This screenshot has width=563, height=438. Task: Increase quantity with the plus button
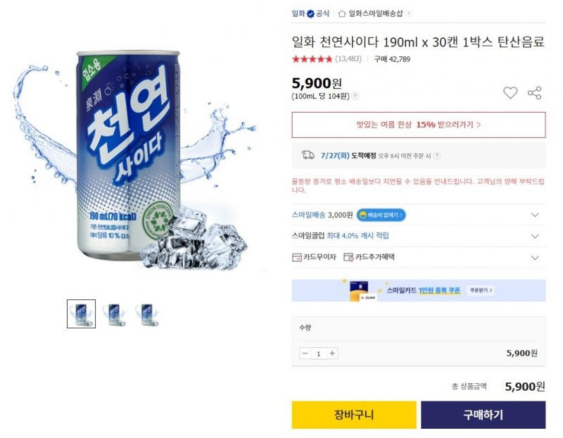pyautogui.click(x=332, y=353)
